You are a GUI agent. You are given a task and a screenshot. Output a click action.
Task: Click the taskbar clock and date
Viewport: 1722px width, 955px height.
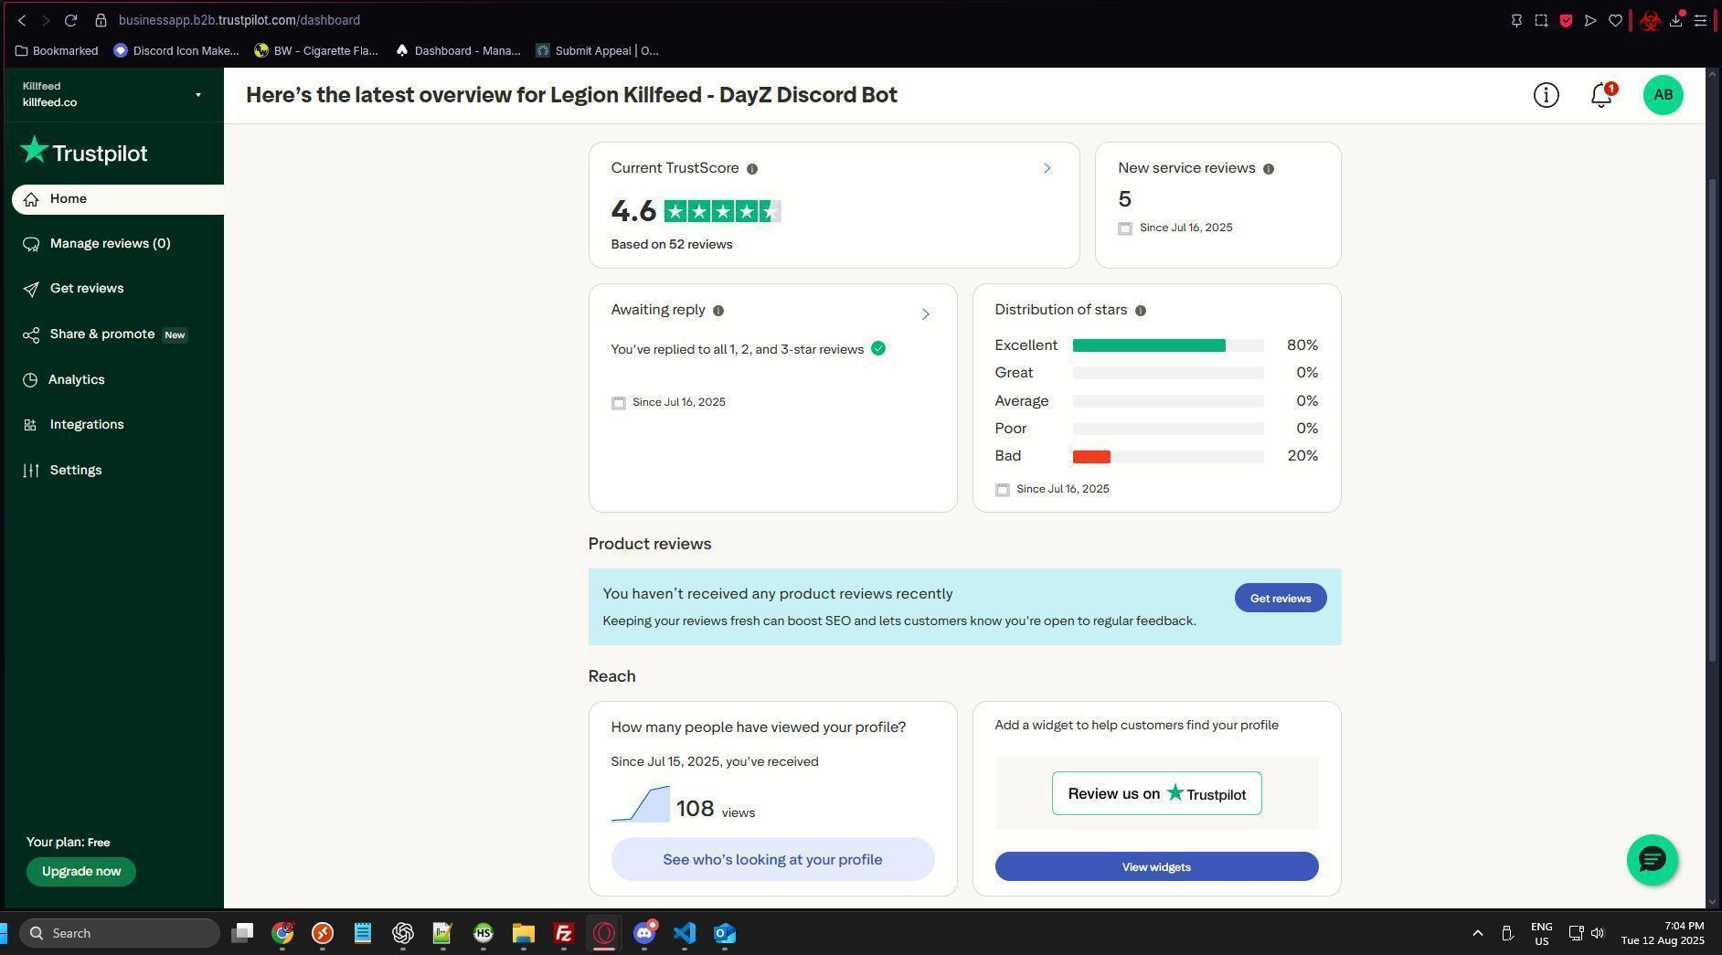coord(1663,933)
